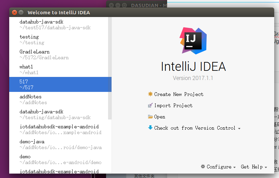The height and width of the screenshot is (178, 279).
Task: Open the demo-java recent project
Action: [60, 144]
